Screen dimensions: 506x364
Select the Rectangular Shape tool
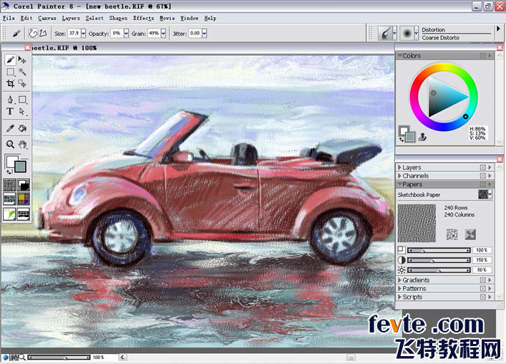pos(22,100)
